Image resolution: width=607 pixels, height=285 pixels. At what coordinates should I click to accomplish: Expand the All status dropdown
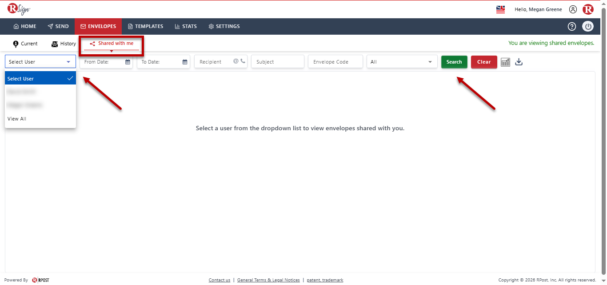pyautogui.click(x=402, y=62)
